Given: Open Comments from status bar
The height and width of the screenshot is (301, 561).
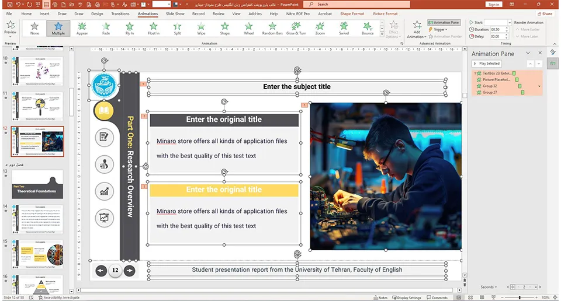Looking at the screenshot, I should coord(437,297).
